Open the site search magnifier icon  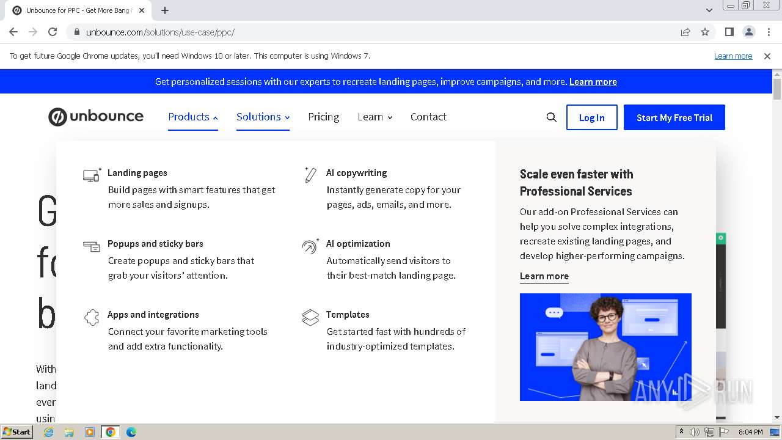(551, 117)
